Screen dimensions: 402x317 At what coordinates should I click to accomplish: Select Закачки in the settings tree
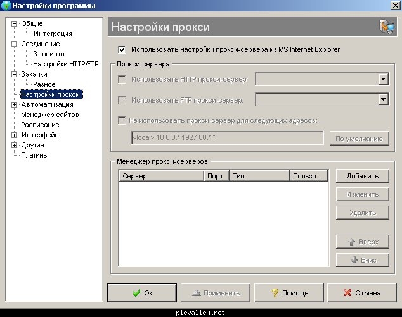pyautogui.click(x=34, y=74)
